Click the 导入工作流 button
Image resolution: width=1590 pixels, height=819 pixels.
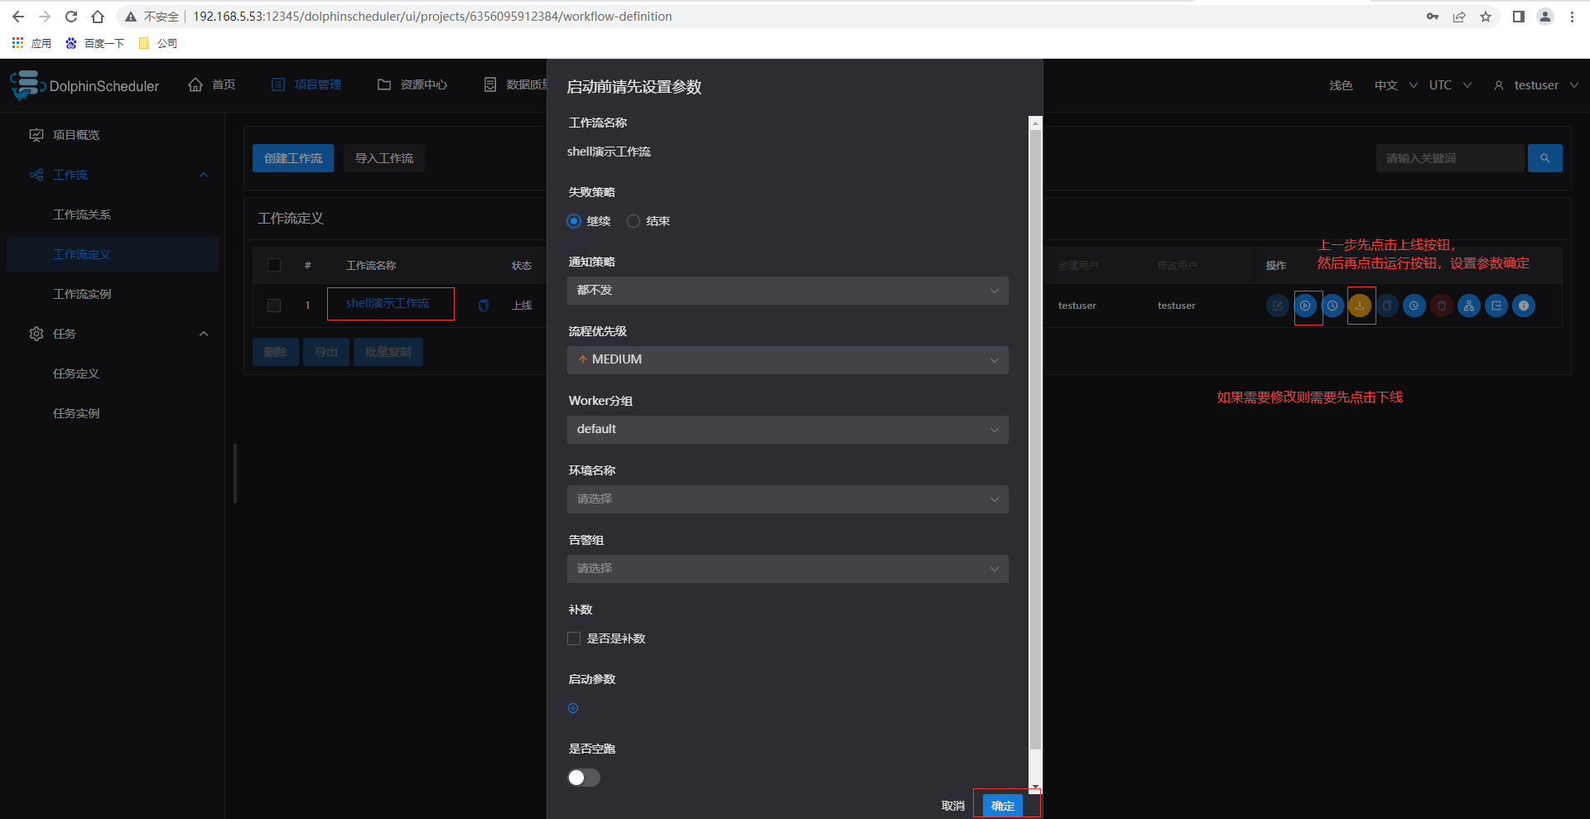[x=384, y=158]
